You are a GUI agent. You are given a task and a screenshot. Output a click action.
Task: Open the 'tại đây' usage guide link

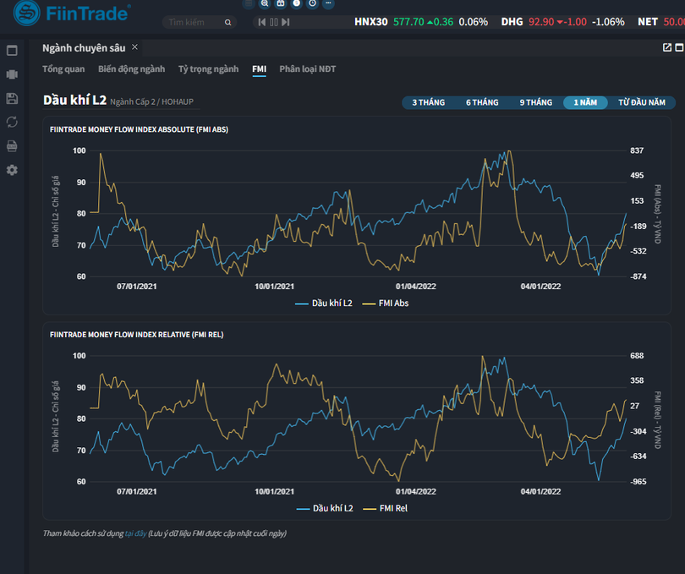pos(135,533)
